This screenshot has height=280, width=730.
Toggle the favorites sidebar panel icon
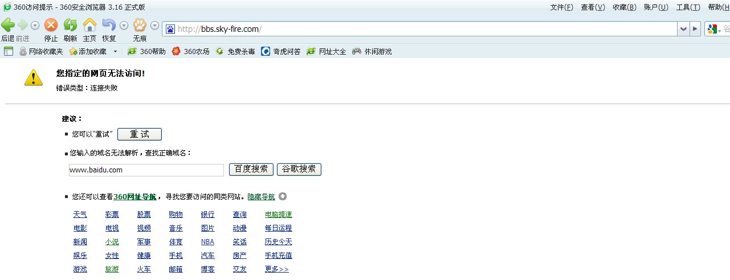[x=9, y=51]
